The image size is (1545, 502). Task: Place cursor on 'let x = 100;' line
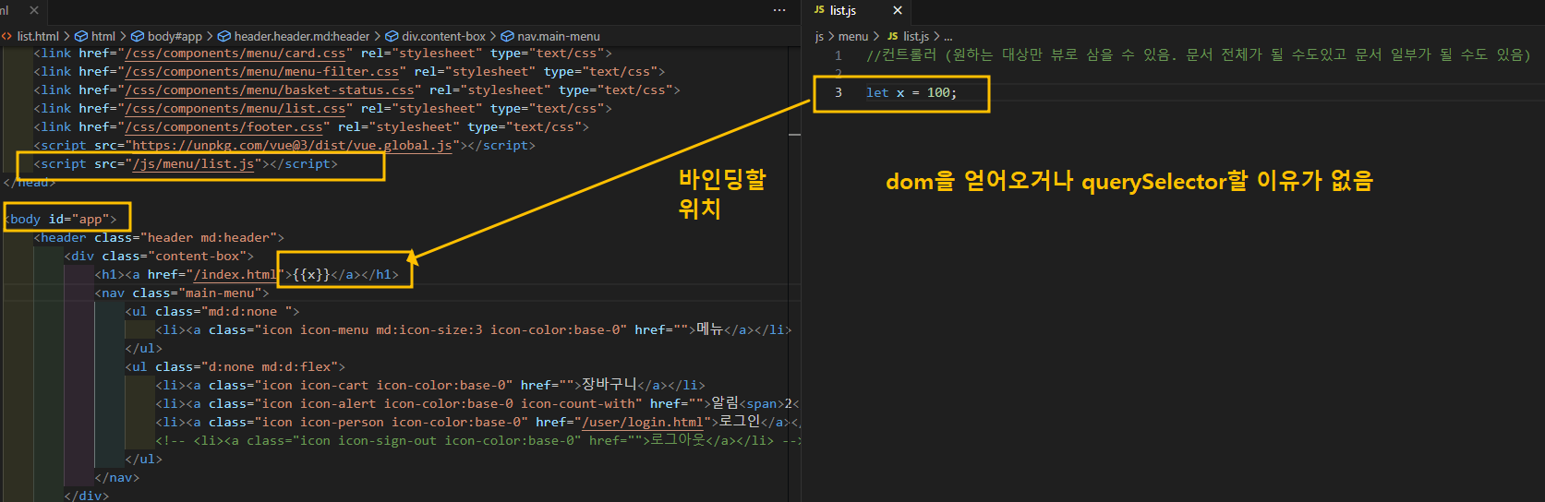[x=911, y=92]
